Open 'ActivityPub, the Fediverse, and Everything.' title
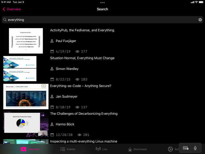 83,30
